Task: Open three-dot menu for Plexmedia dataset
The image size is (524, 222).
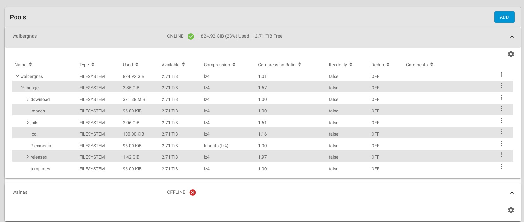Action: [x=502, y=143]
